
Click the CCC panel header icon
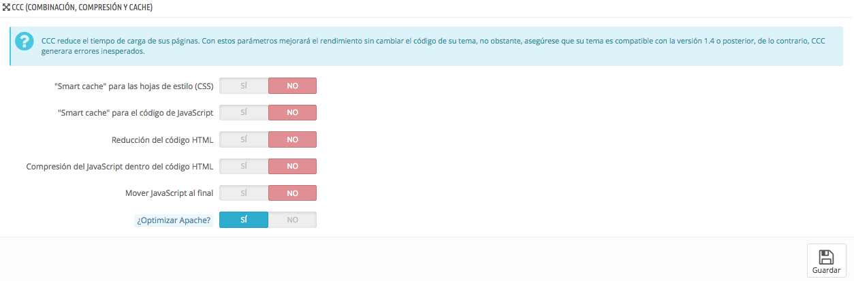[x=7, y=7]
